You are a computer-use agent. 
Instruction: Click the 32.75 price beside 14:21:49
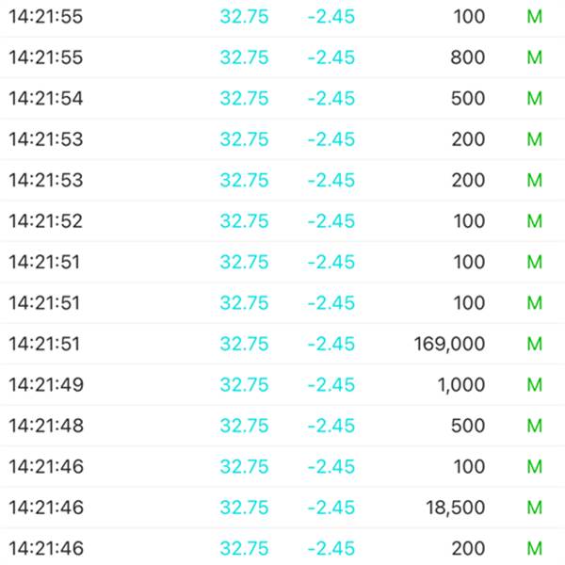click(x=244, y=385)
